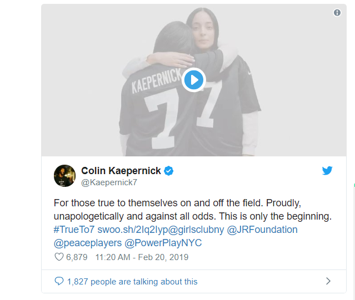Open the #TrueTo7 hashtag

tap(74, 230)
